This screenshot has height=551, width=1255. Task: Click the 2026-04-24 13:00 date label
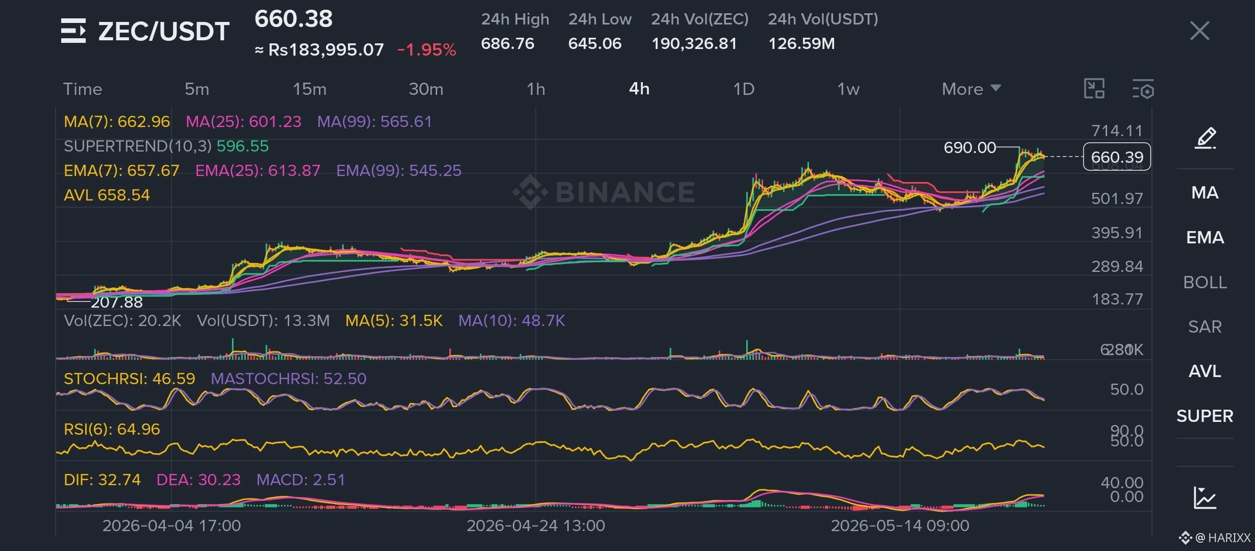536,526
